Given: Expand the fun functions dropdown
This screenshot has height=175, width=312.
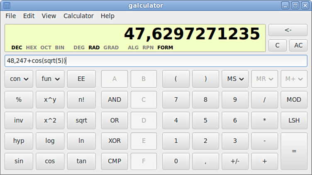Looking at the screenshot, I should coord(50,79).
